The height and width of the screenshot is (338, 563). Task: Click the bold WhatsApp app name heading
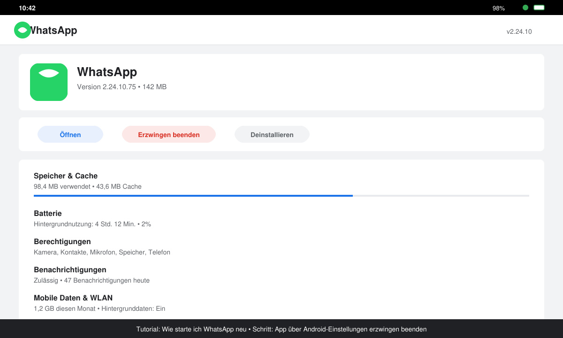107,72
